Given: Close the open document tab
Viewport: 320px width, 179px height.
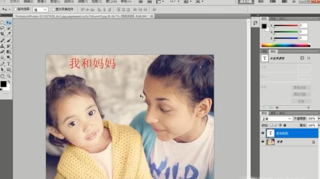Looking at the screenshot, I should (152, 16).
